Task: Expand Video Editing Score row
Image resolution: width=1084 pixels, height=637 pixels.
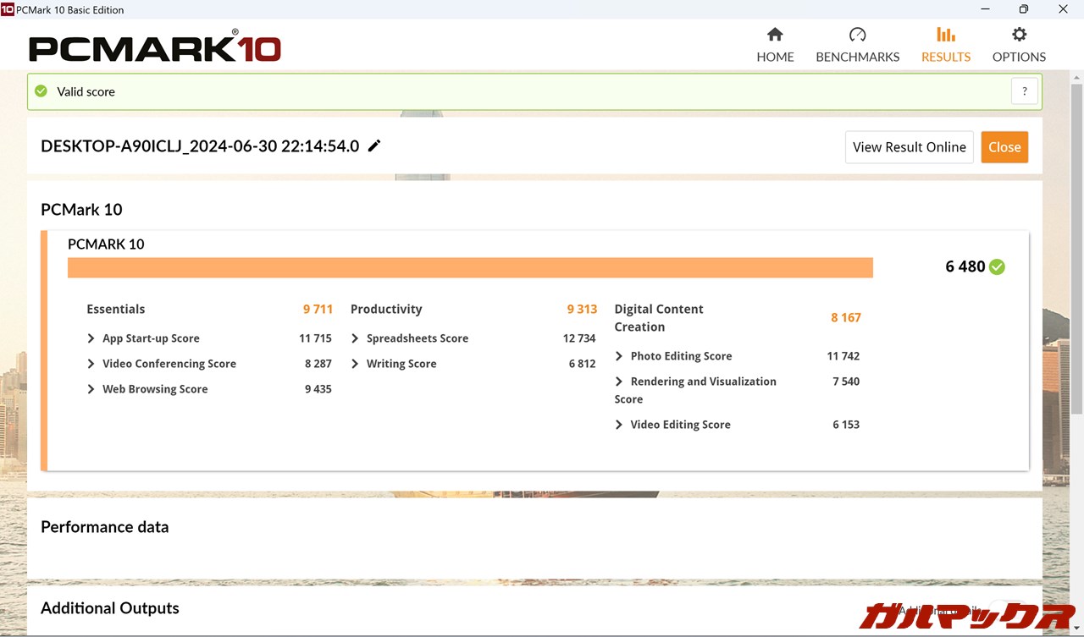Action: (x=619, y=425)
